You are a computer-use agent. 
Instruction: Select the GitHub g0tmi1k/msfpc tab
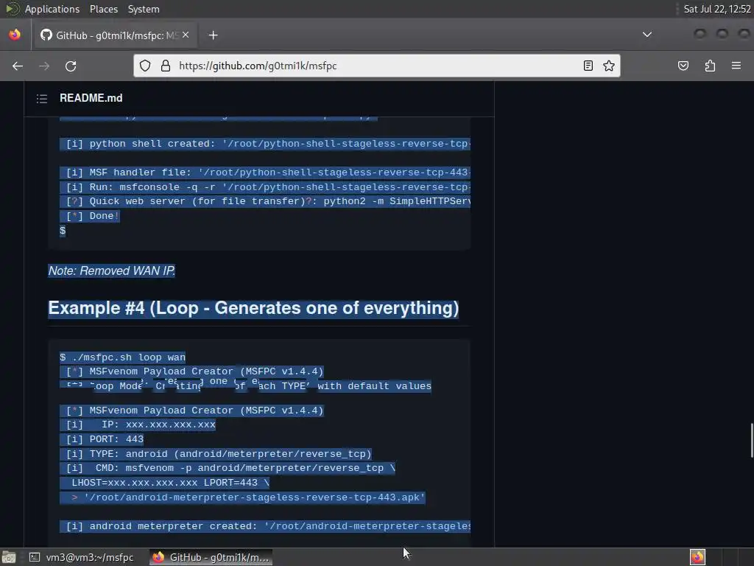114,35
